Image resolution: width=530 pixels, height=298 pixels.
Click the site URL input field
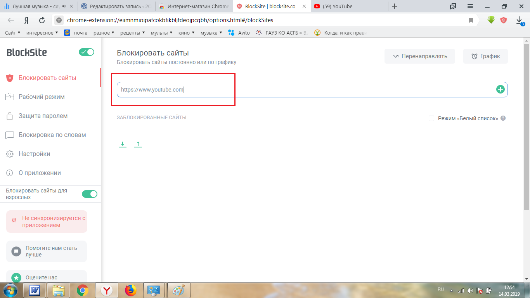tap(303, 90)
